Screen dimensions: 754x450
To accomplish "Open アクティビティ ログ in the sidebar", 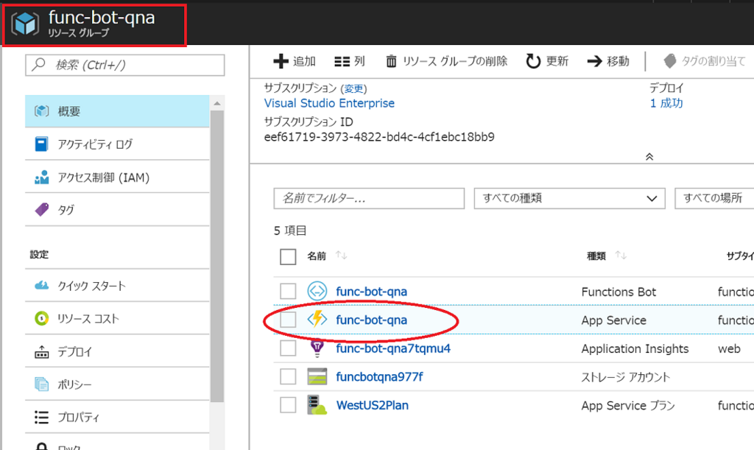I will [117, 144].
